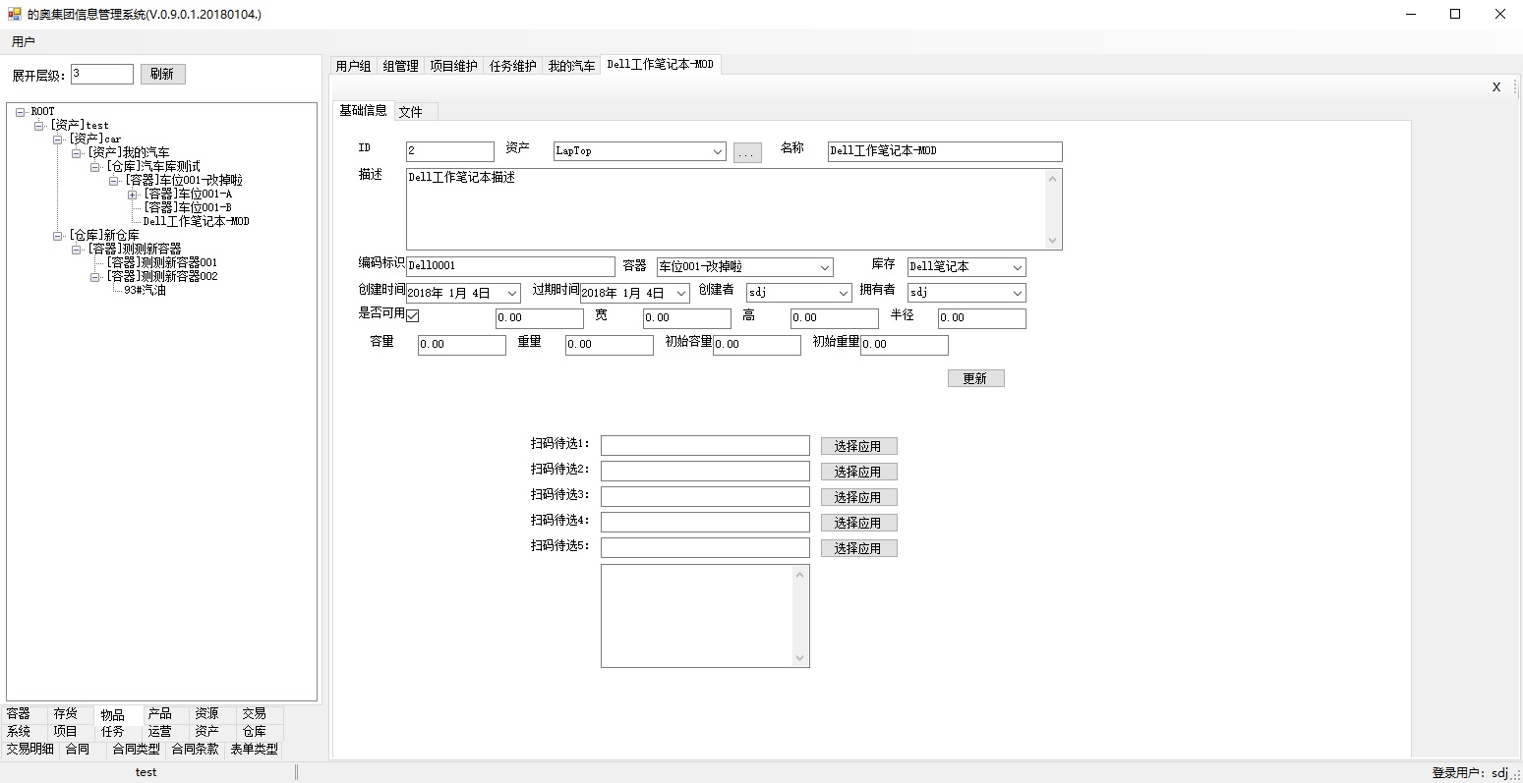1523x783 pixels.
Task: Open the 库存 Dell笔记本 dropdown
Action: [1017, 266]
